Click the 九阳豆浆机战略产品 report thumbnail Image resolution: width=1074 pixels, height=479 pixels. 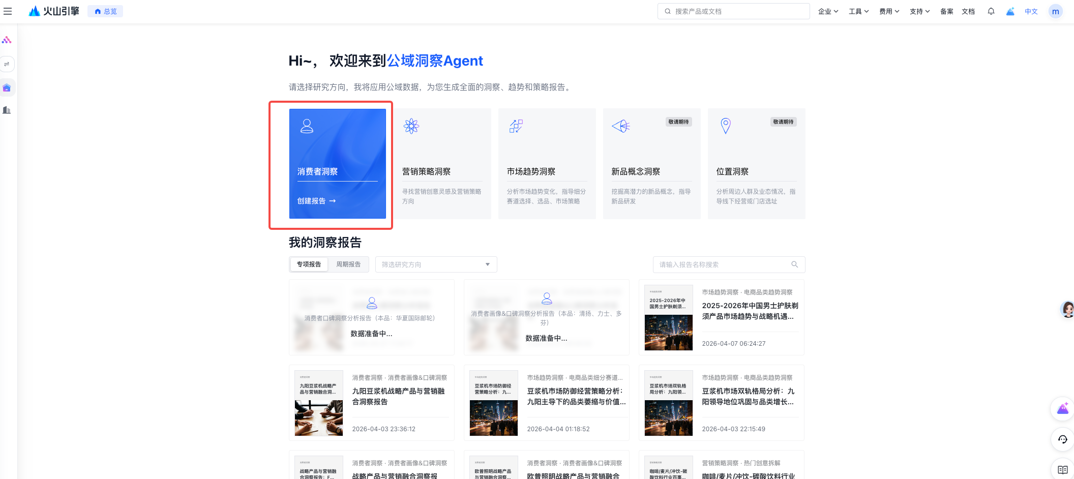[x=319, y=403]
